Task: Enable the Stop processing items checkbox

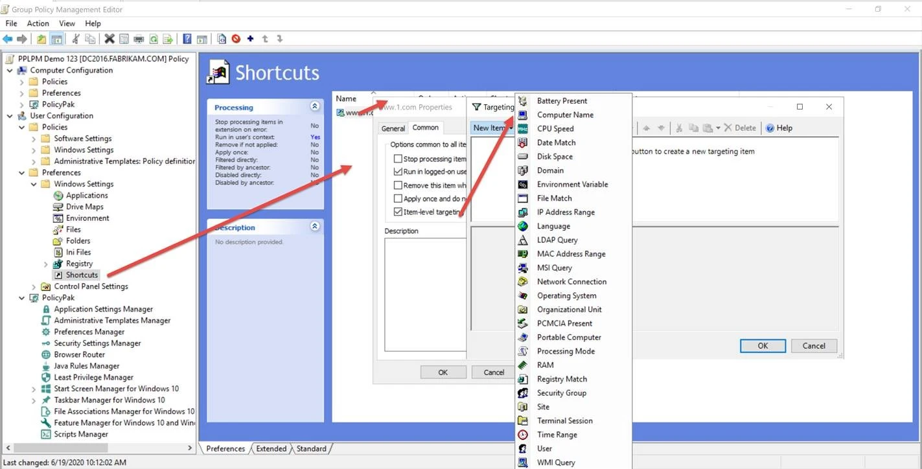Action: (398, 159)
